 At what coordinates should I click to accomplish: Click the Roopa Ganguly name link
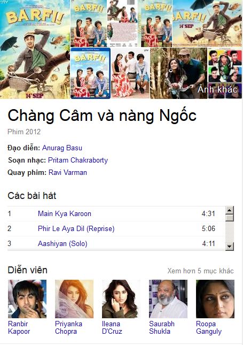click(209, 328)
